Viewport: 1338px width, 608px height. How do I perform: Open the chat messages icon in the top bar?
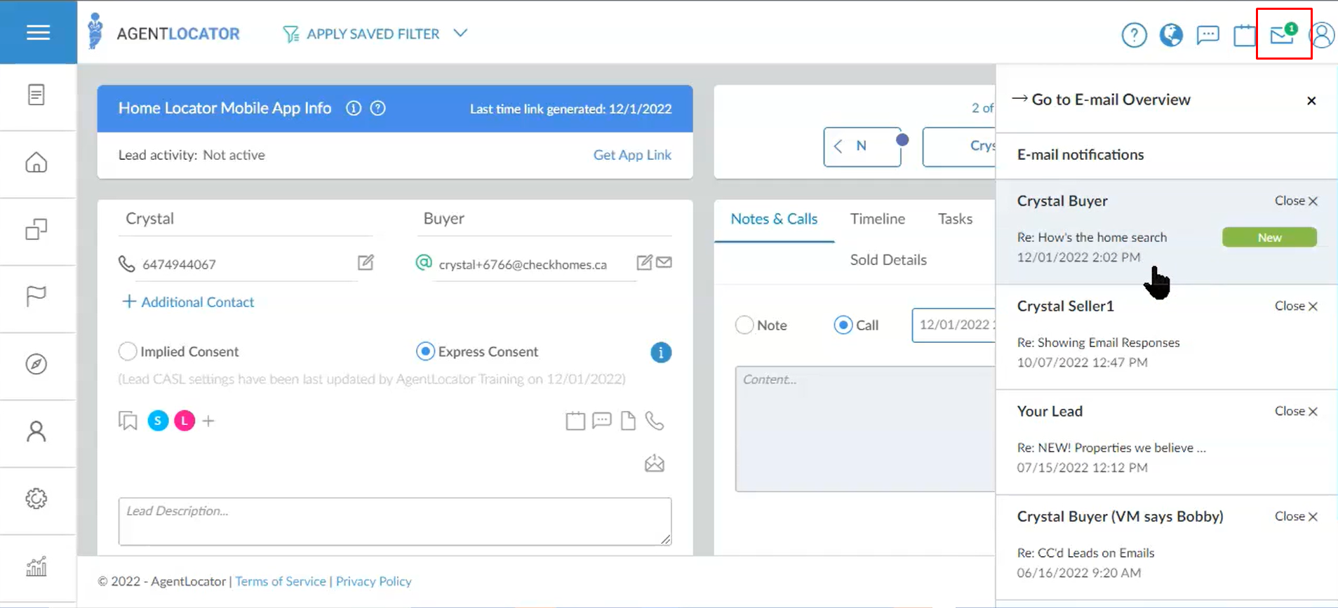1207,34
